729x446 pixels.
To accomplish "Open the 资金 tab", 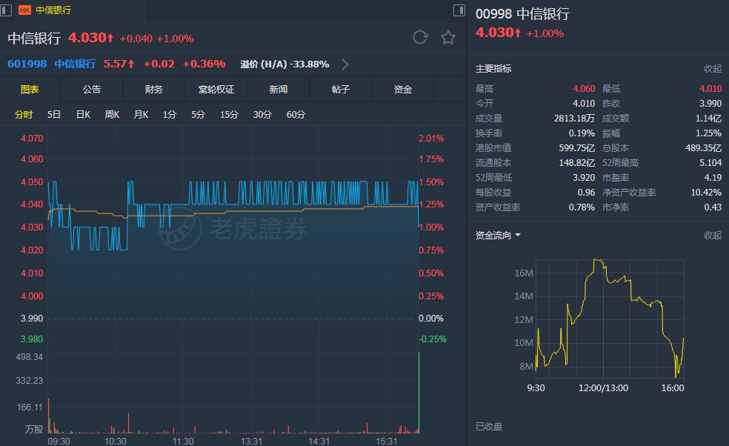I will [402, 90].
